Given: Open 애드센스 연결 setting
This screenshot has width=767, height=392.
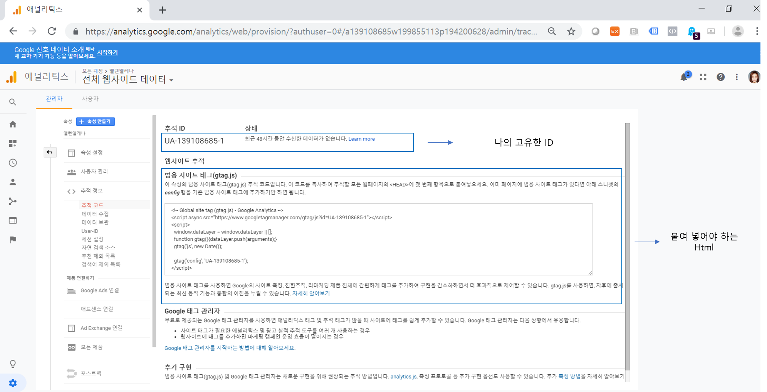Looking at the screenshot, I should tap(97, 309).
